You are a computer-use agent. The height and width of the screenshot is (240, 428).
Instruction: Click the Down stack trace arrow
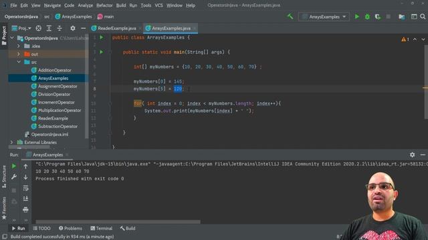tap(25, 177)
